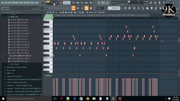The height and width of the screenshot is (101, 180).
Task: Show the Browser panel icon in toolbar
Action: (x=143, y=8)
